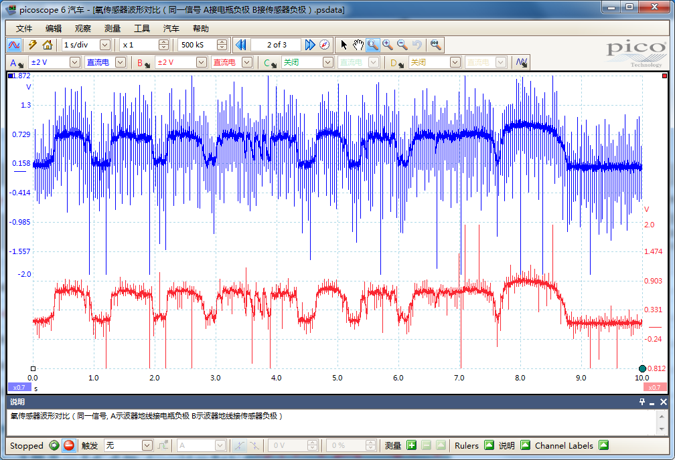Viewport: 675px width, 460px height.
Task: Click the 500 kS samples spinner
Action: [x=222, y=45]
